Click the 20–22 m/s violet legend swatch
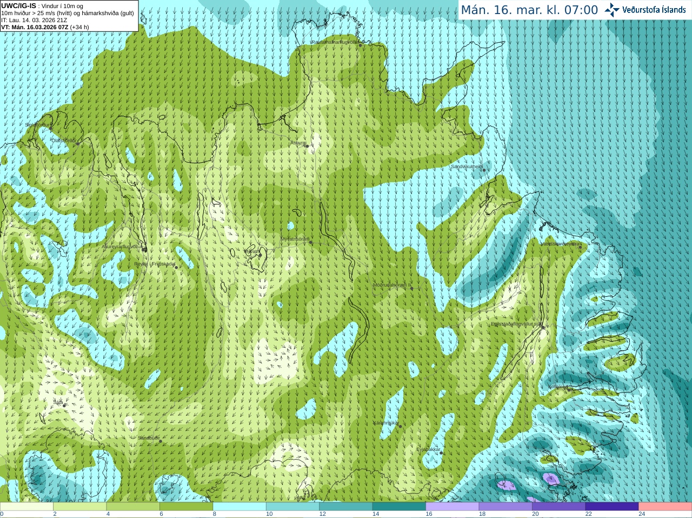 pos(559,507)
